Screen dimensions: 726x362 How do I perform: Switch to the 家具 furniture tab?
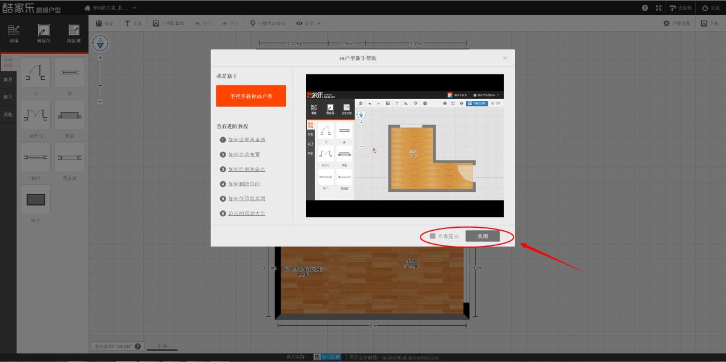[x=8, y=79]
